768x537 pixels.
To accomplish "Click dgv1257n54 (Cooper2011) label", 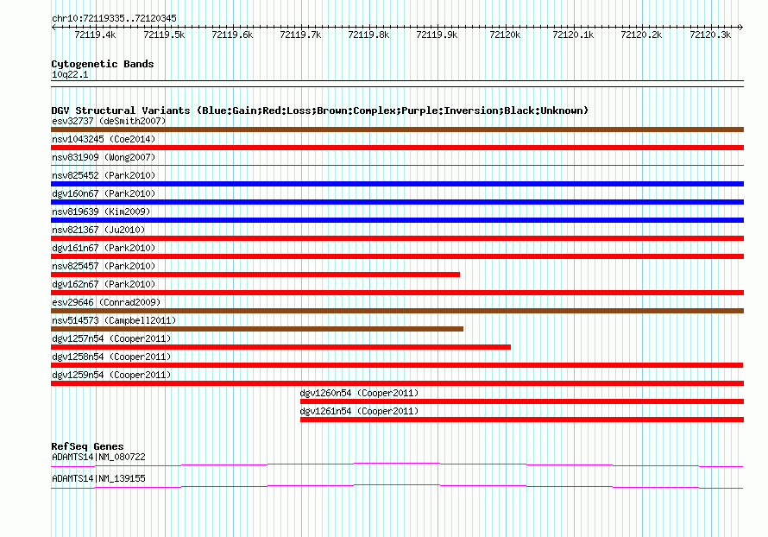I will pos(111,338).
